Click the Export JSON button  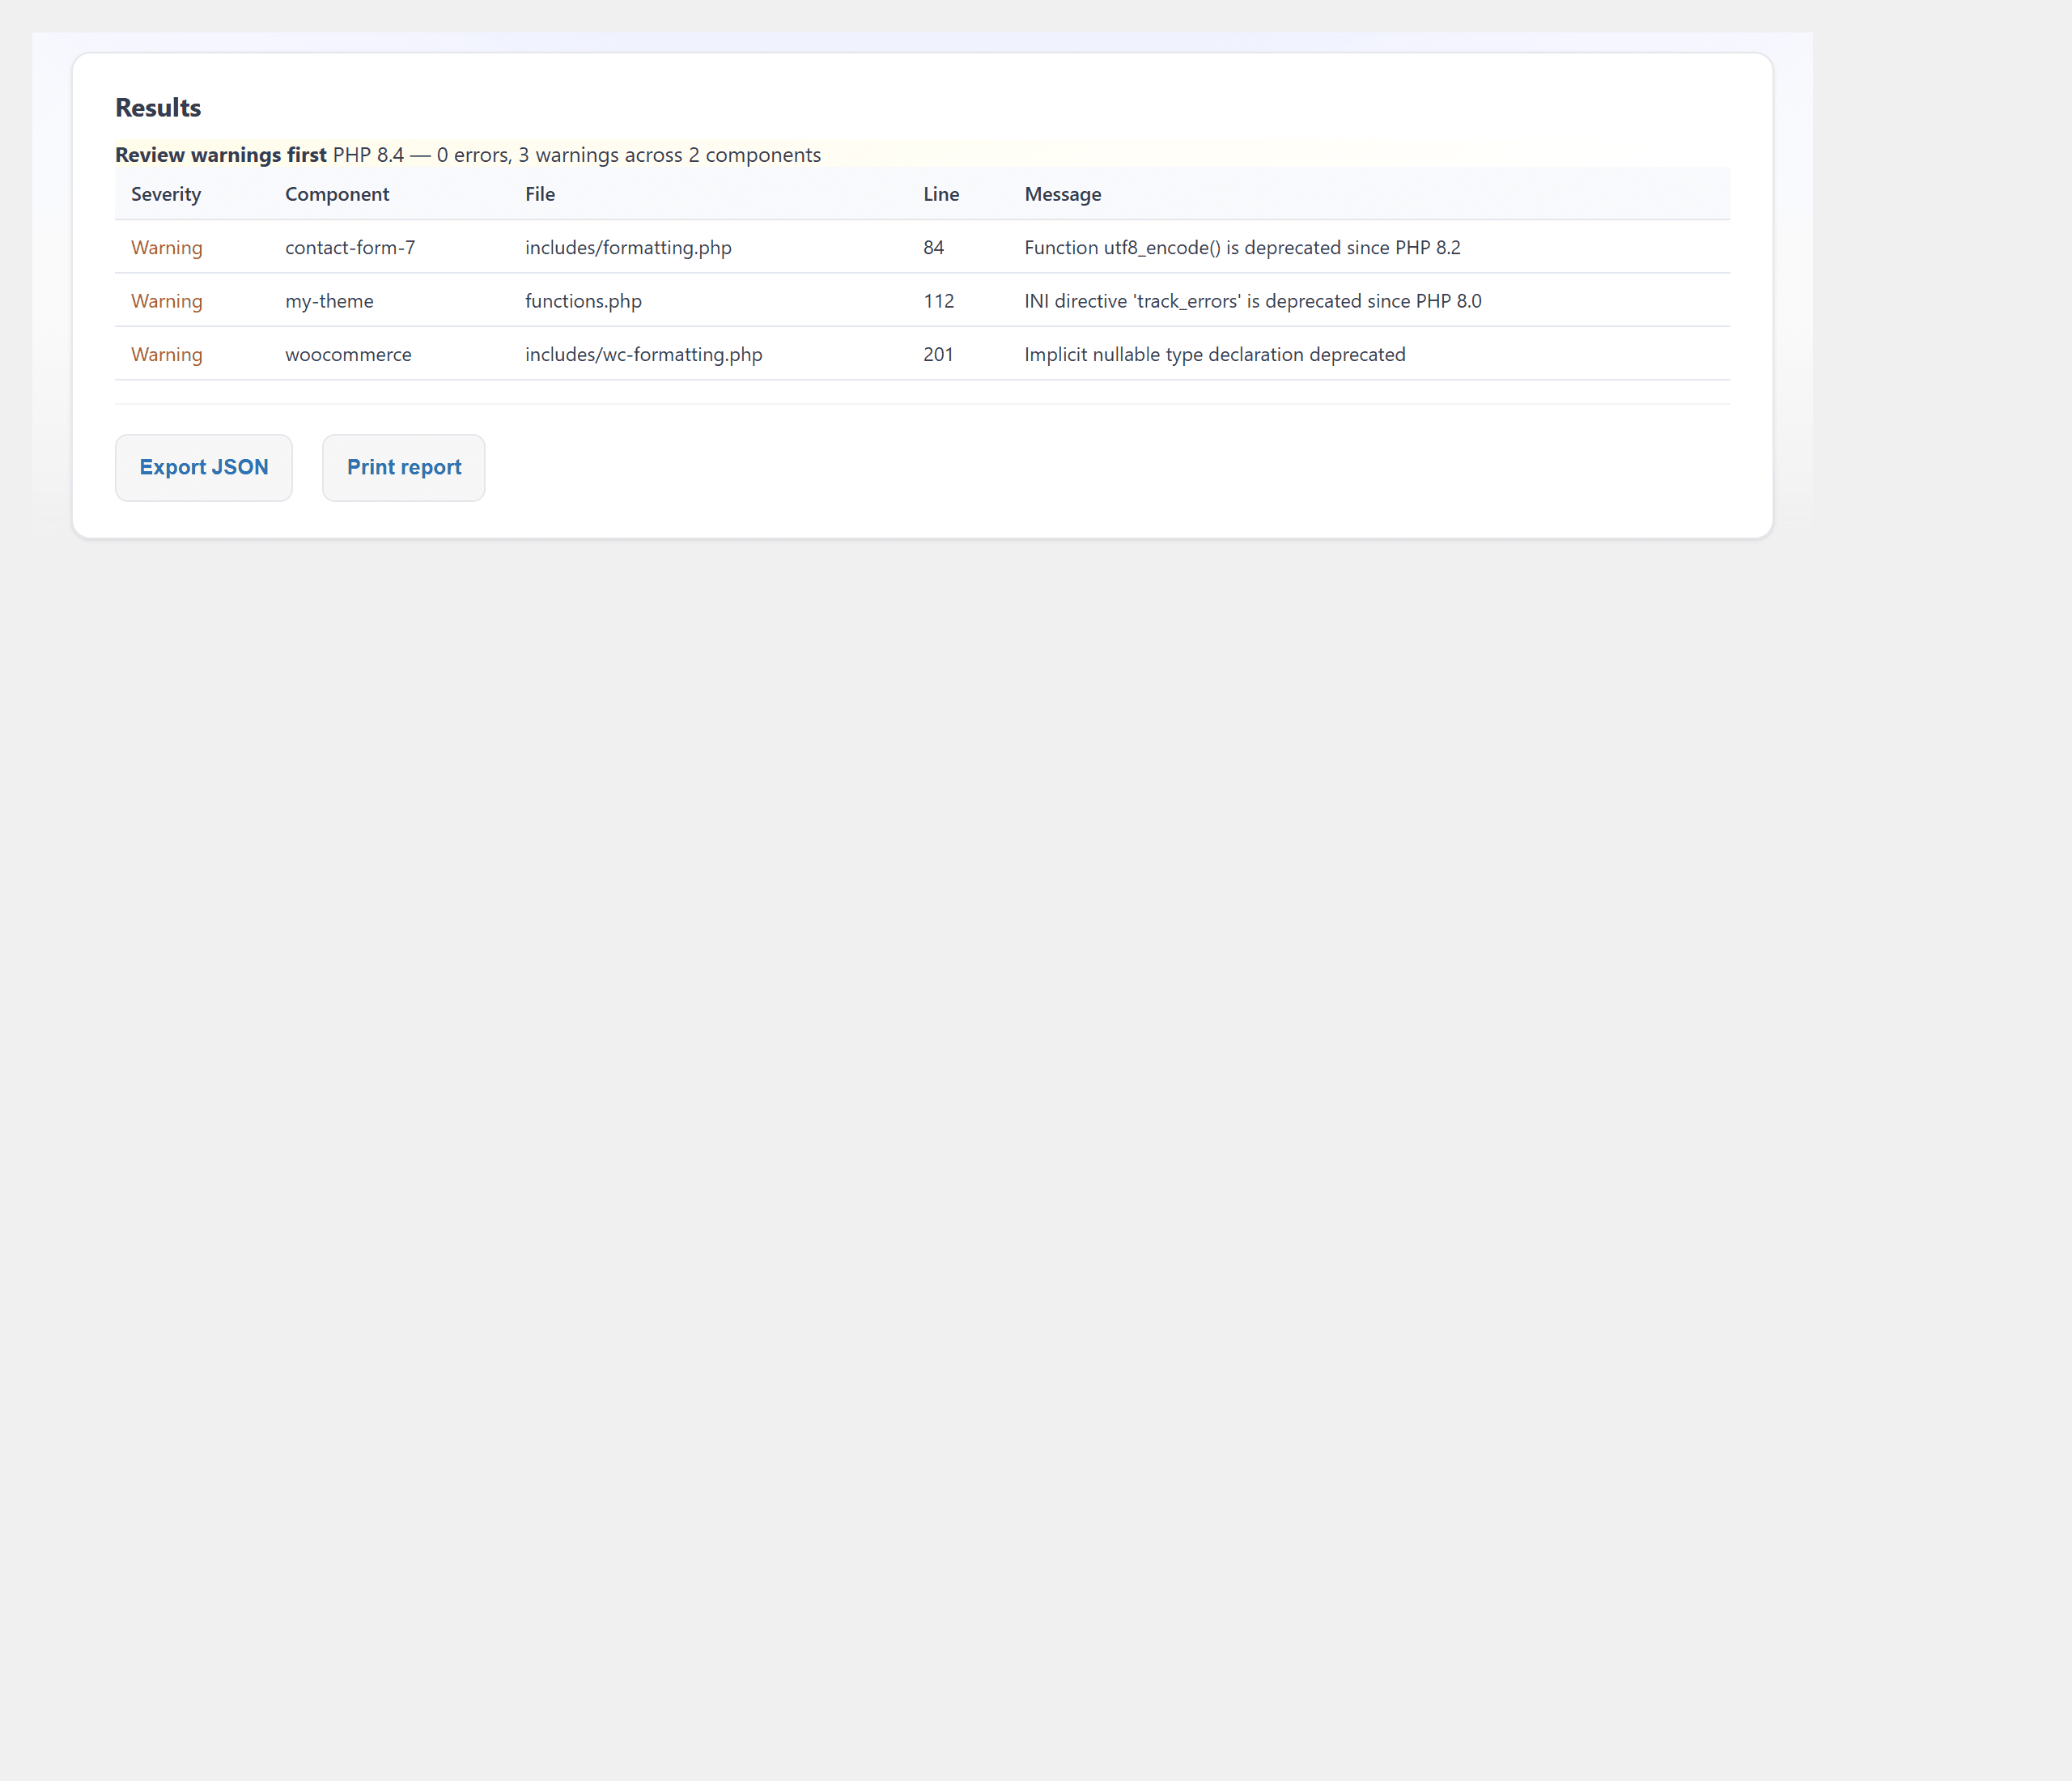tap(204, 467)
